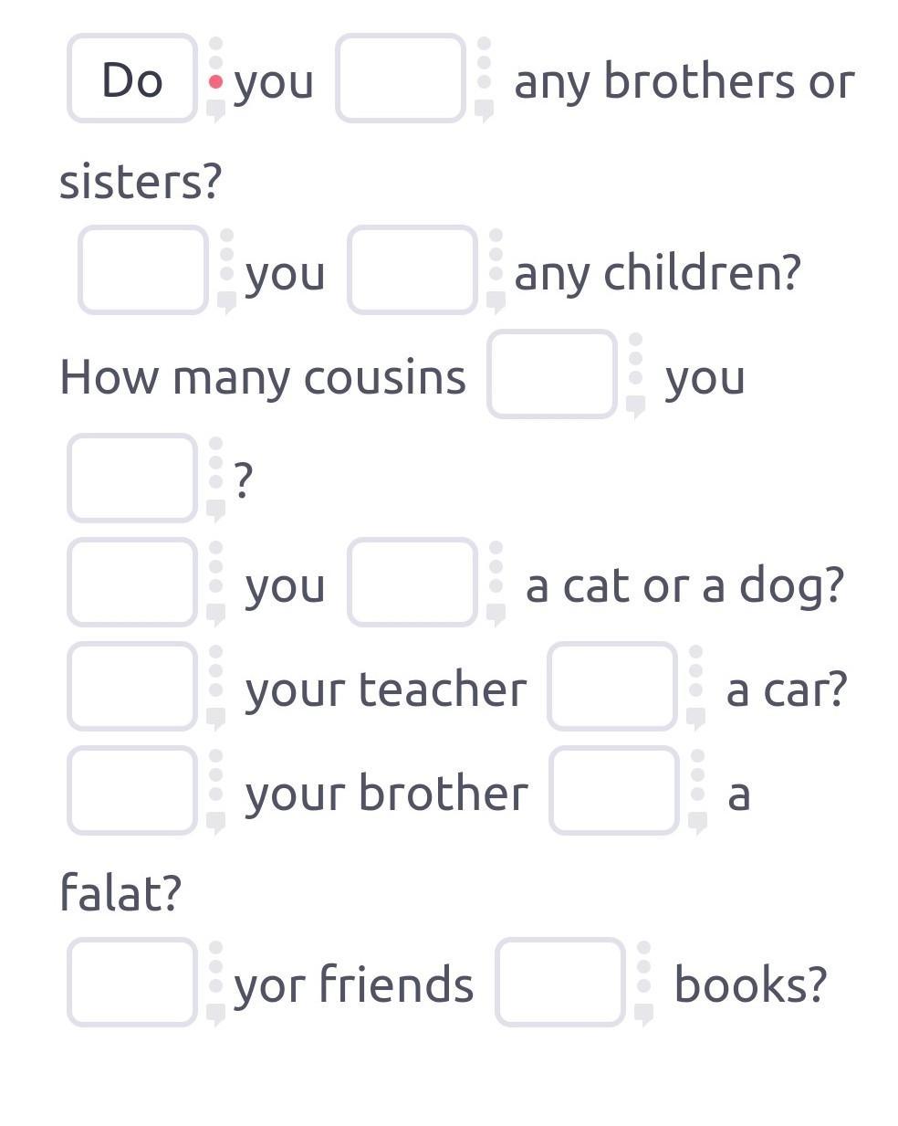This screenshot has height=1126, width=898.
Task: Open comment bubble after "How many cousins" blank
Action: click(636, 406)
